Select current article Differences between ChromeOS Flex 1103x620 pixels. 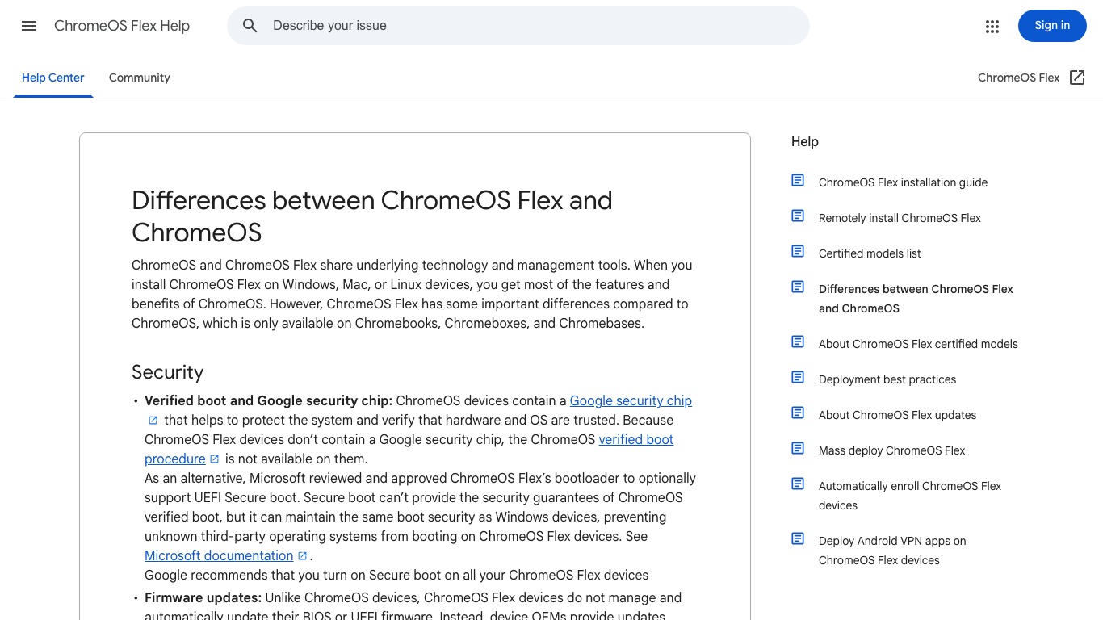pyautogui.click(x=916, y=299)
